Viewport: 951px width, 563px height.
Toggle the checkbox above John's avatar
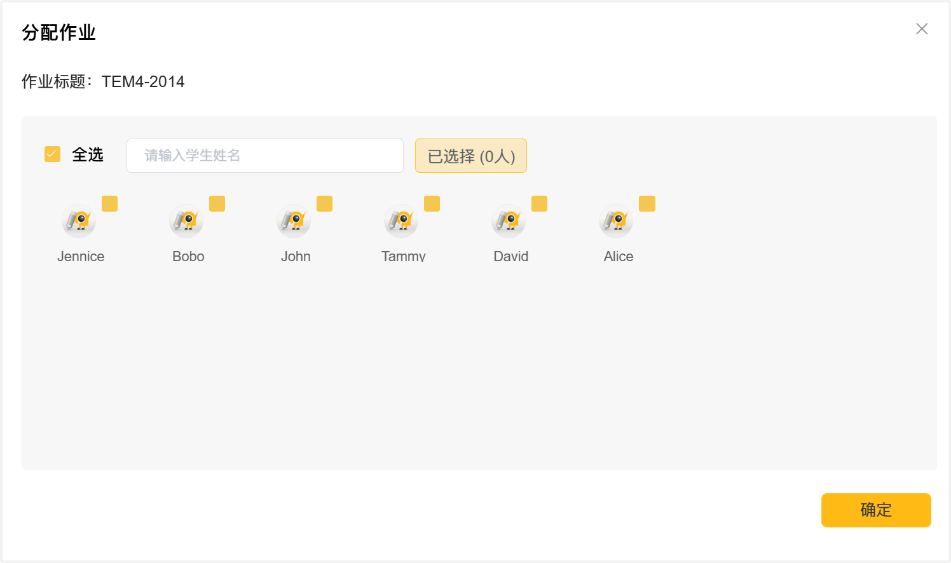[x=325, y=203]
